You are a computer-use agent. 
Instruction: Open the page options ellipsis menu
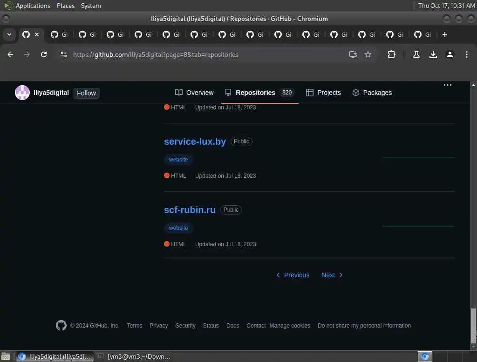[448, 85]
